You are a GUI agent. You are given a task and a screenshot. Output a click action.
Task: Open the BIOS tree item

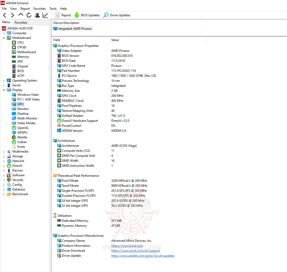(21, 71)
